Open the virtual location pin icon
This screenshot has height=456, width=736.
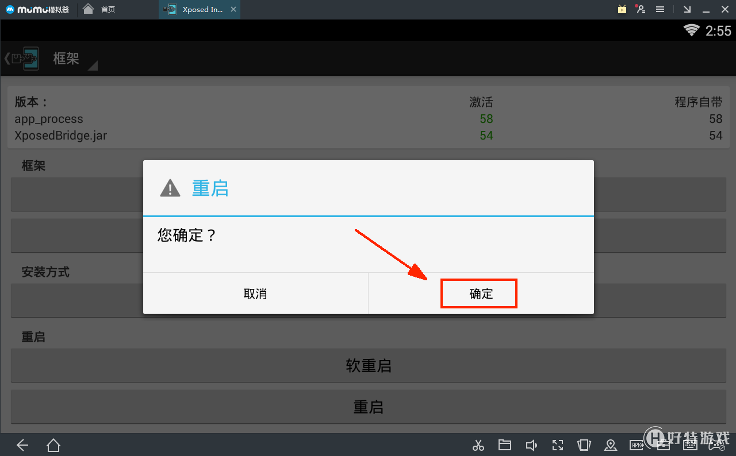pos(611,445)
